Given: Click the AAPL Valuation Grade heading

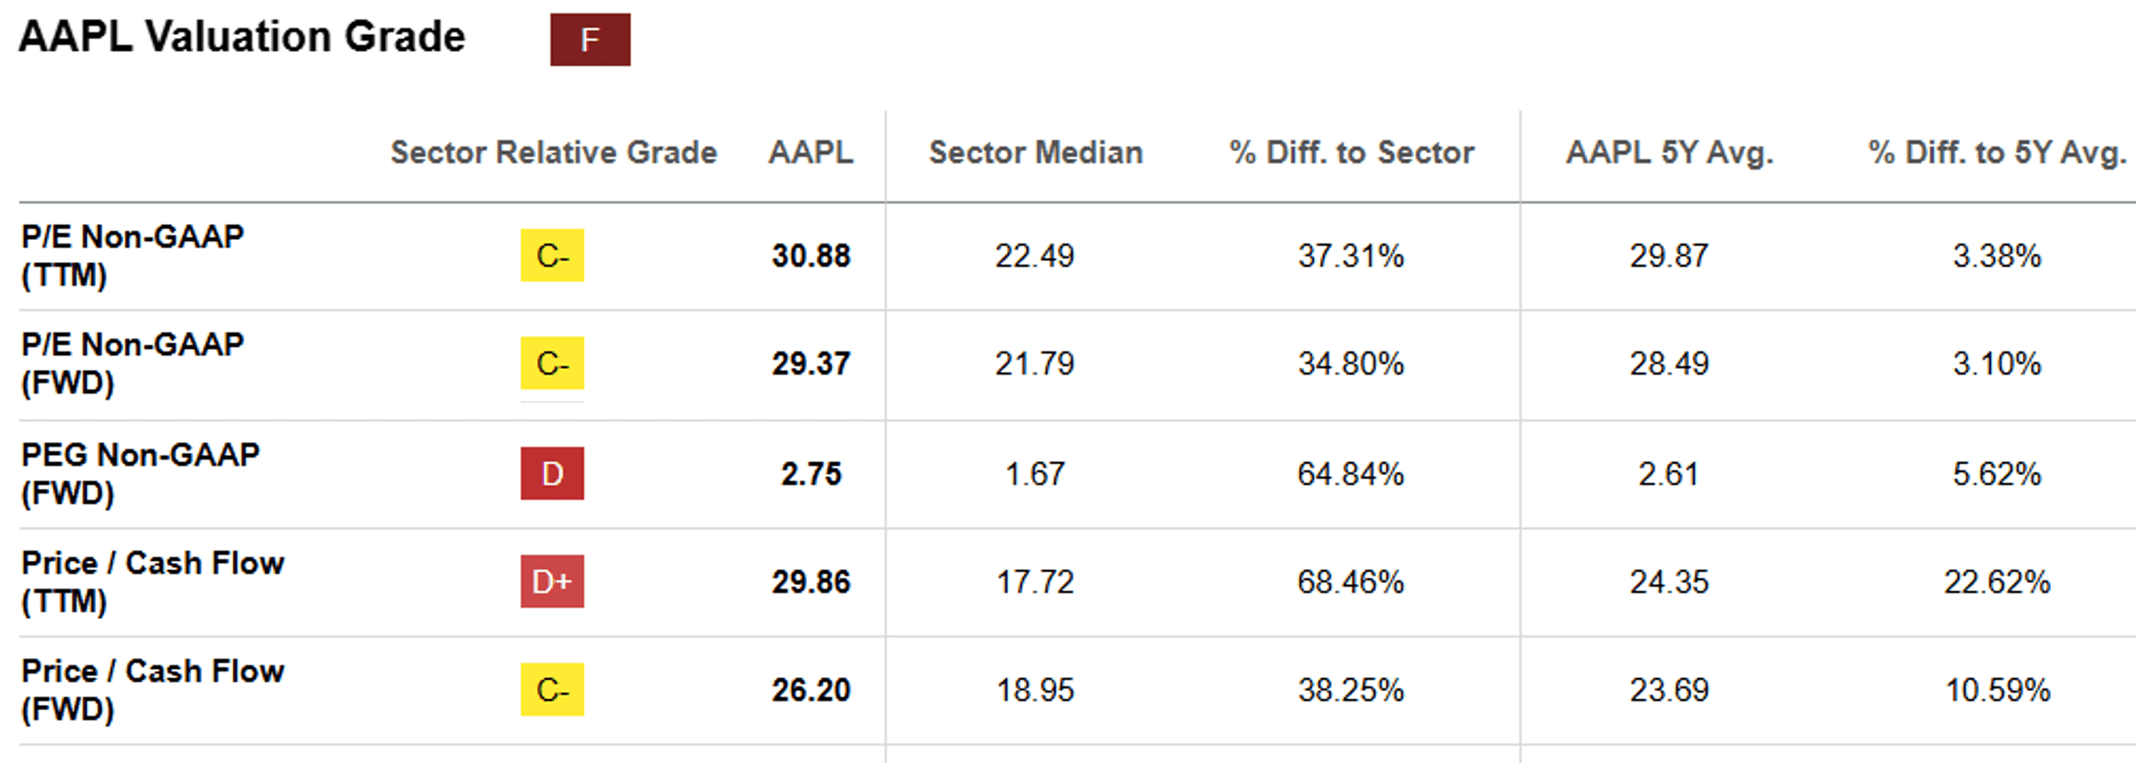Looking at the screenshot, I should coord(242,38).
